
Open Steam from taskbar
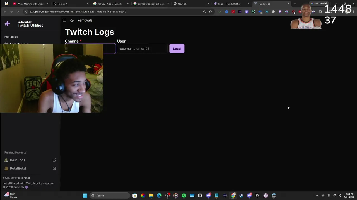[241, 196]
